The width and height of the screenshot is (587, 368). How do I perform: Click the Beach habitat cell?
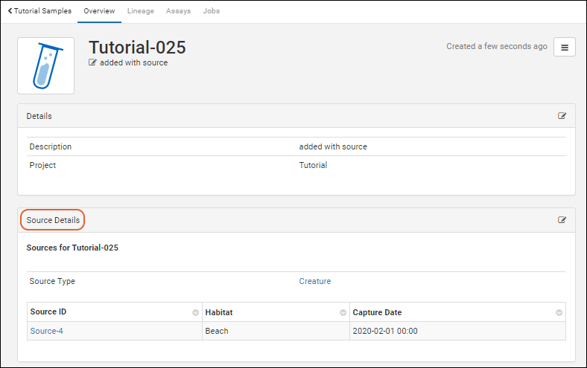[x=217, y=331]
